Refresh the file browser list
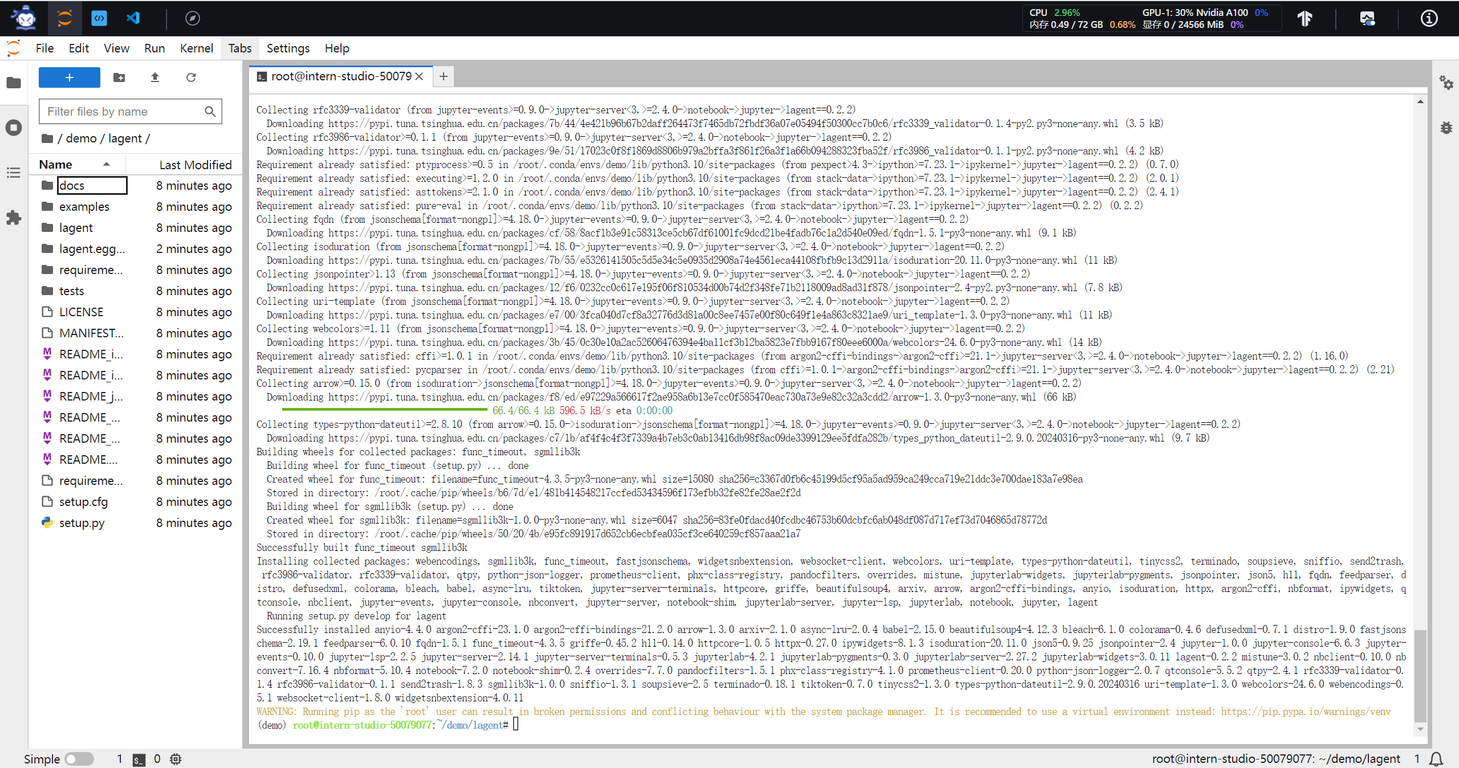 click(x=191, y=77)
